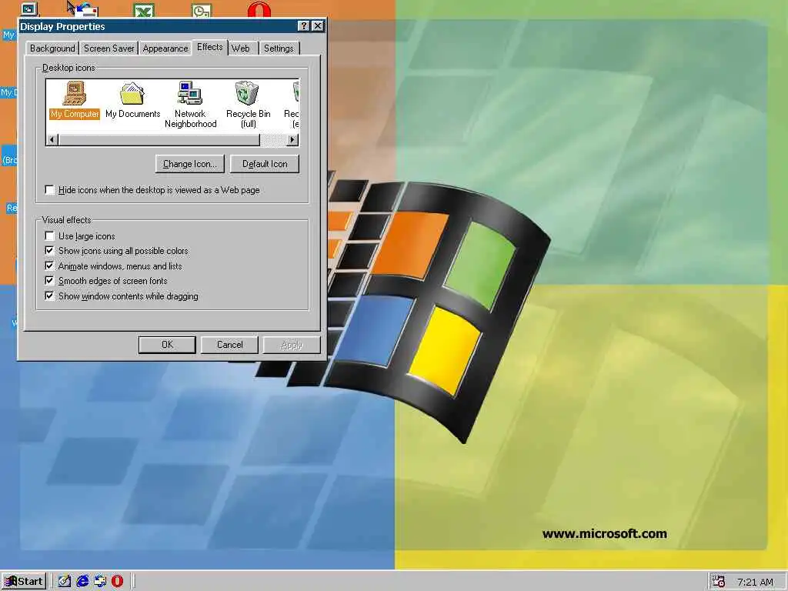Click the Outlook Express envelope desktop icon
Image resolution: width=788 pixels, height=591 pixels.
tap(86, 10)
